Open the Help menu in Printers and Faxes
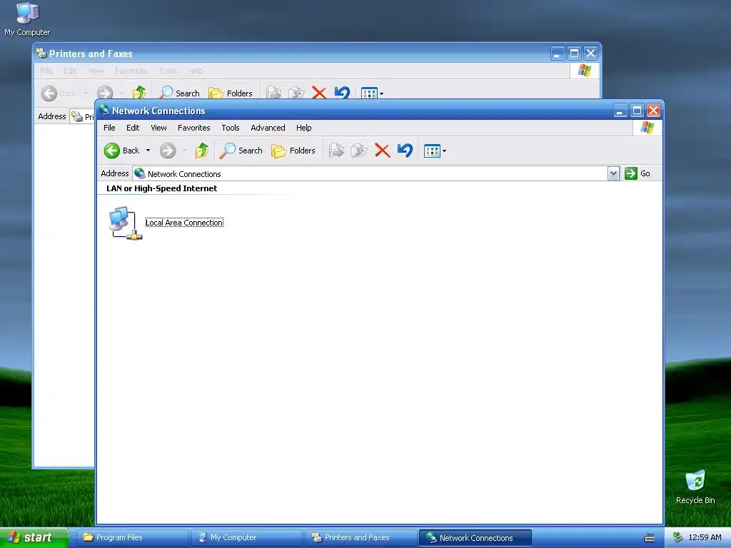The image size is (731, 548). 196,71
